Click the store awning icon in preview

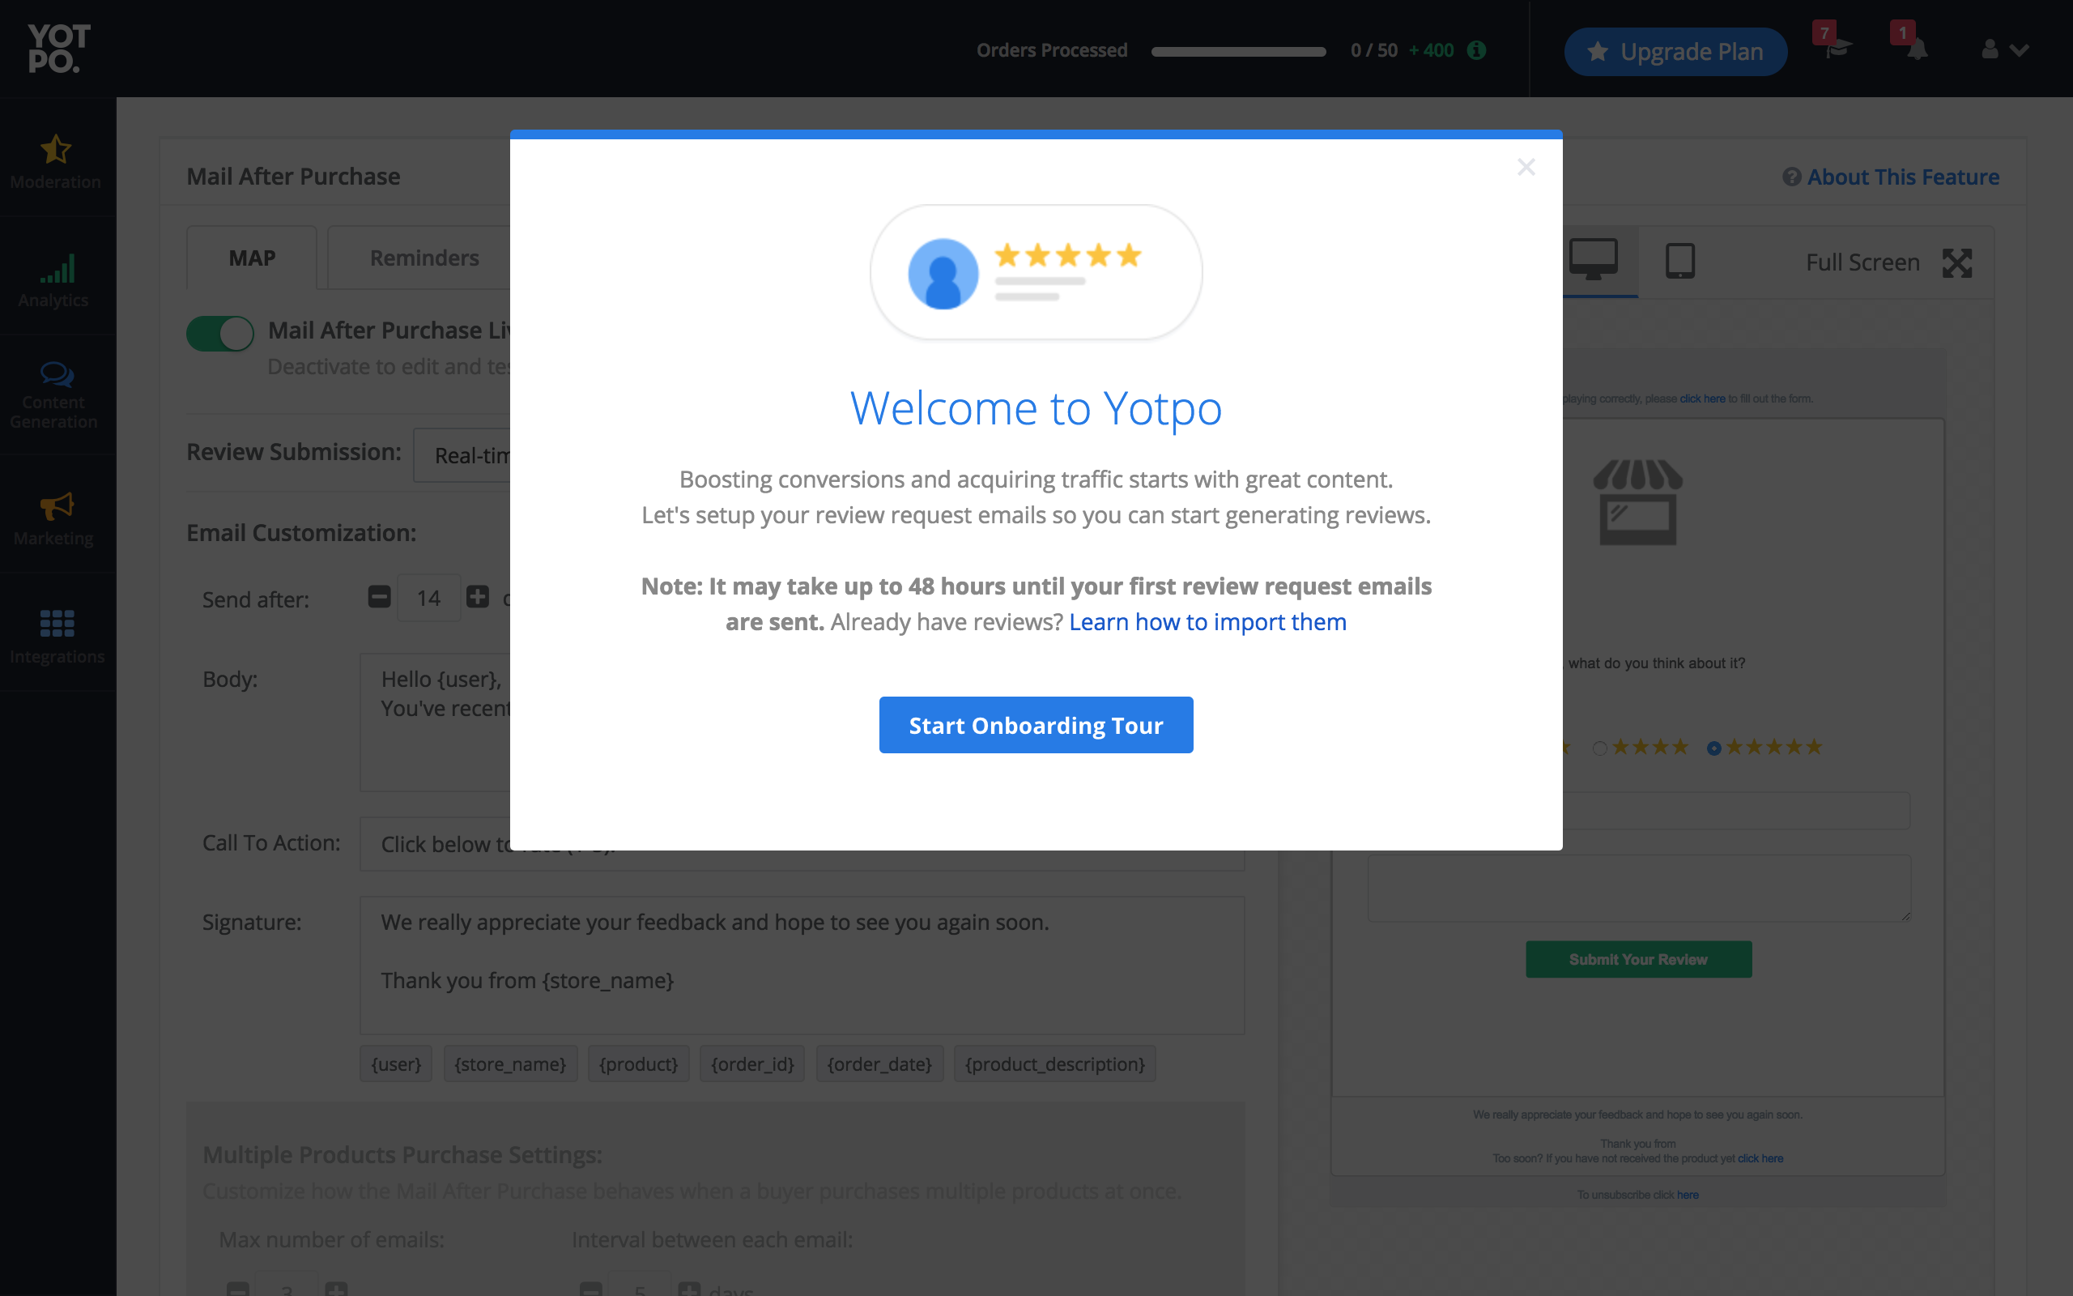[x=1638, y=502]
